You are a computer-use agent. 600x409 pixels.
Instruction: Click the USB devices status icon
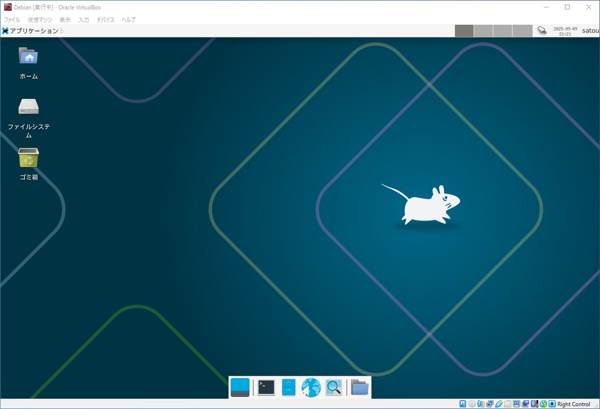click(x=498, y=404)
